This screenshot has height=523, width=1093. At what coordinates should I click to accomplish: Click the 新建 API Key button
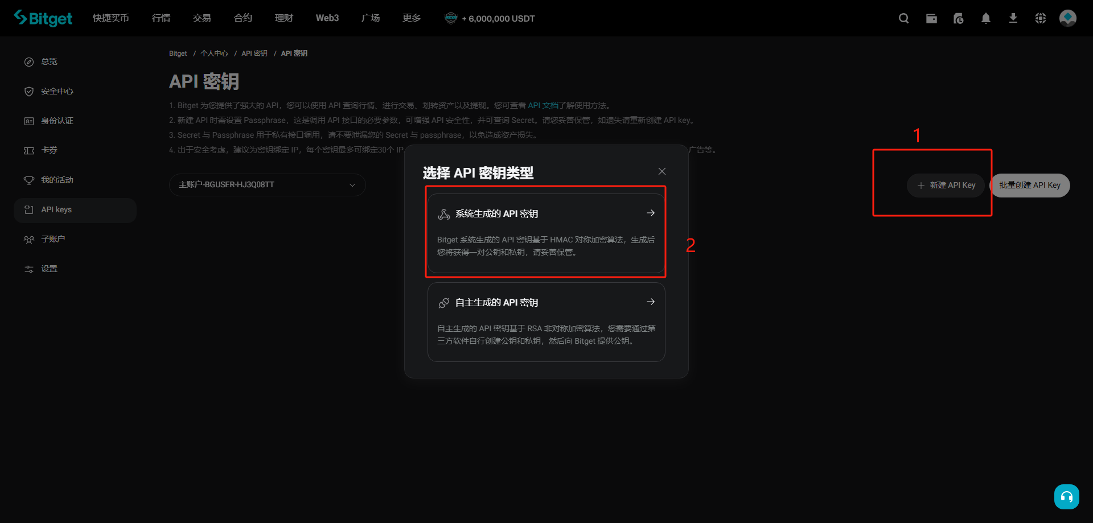(946, 186)
